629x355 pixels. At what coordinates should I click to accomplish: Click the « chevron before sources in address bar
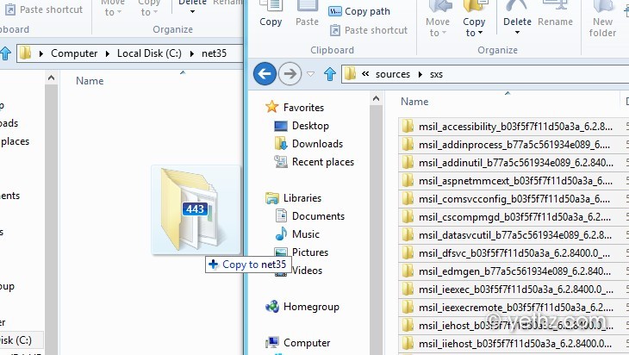365,74
